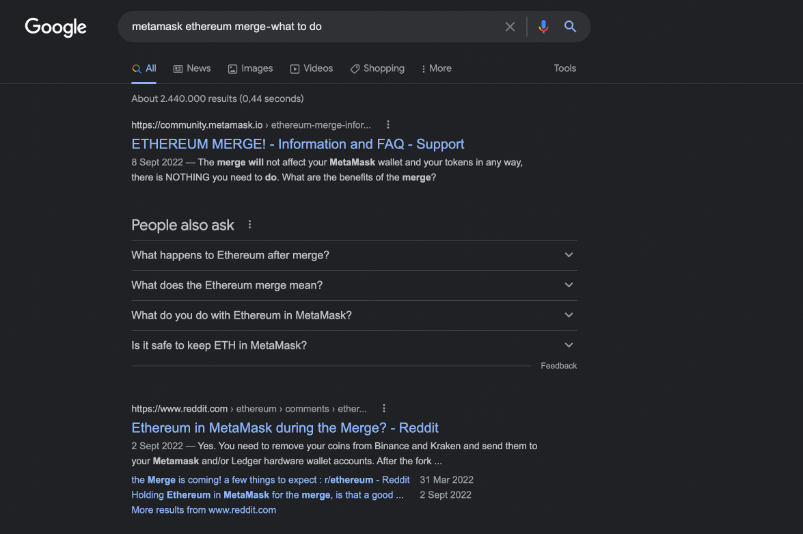The width and height of the screenshot is (803, 534).
Task: Open search Tools
Action: tap(565, 68)
